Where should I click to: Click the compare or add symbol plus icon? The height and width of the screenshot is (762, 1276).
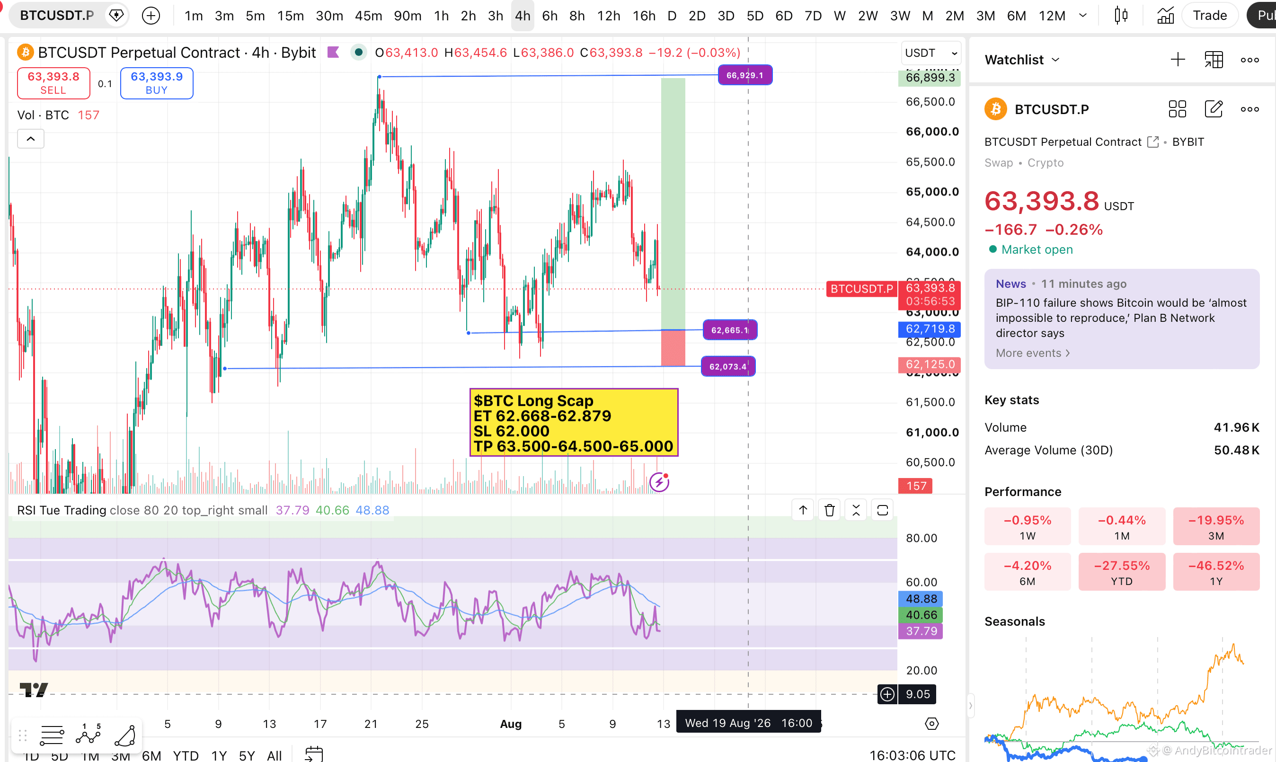pos(151,16)
